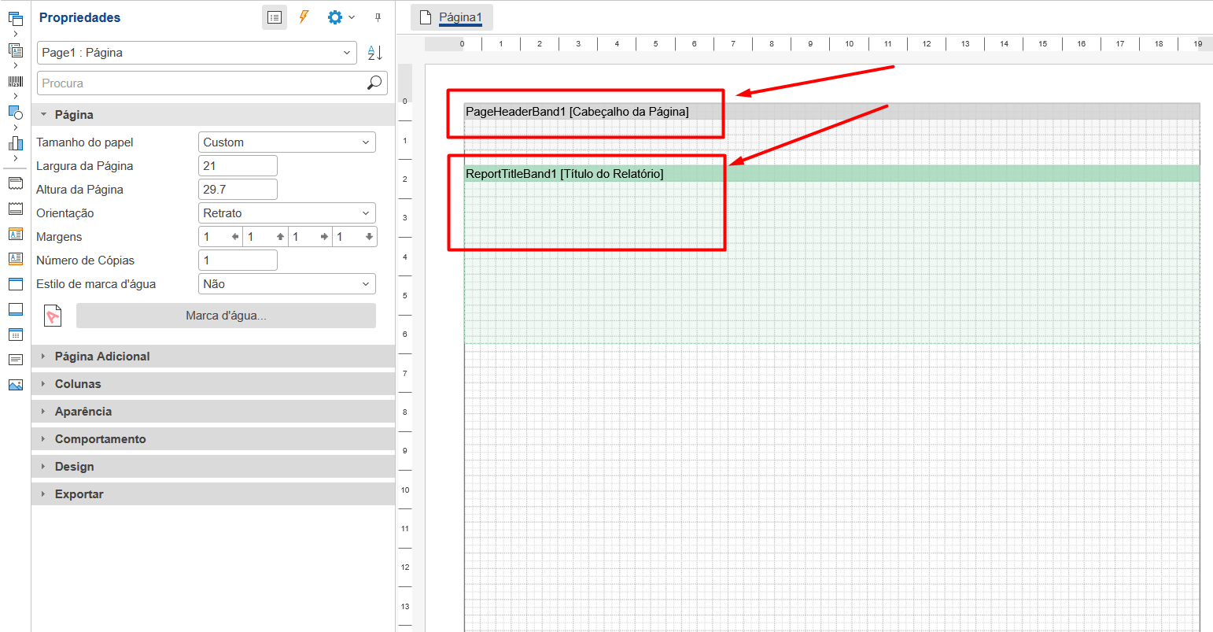
Task: Show events with the lightning bolt icon
Action: pos(304,17)
